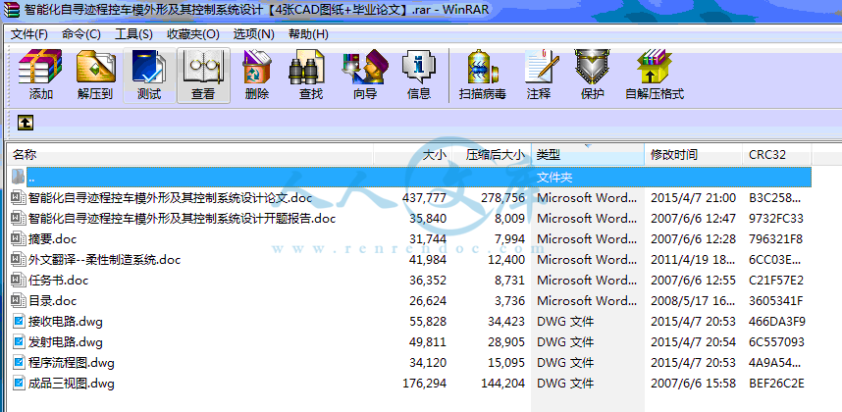Select file 成品三视图.dwg
The width and height of the screenshot is (842, 412).
[x=72, y=384]
